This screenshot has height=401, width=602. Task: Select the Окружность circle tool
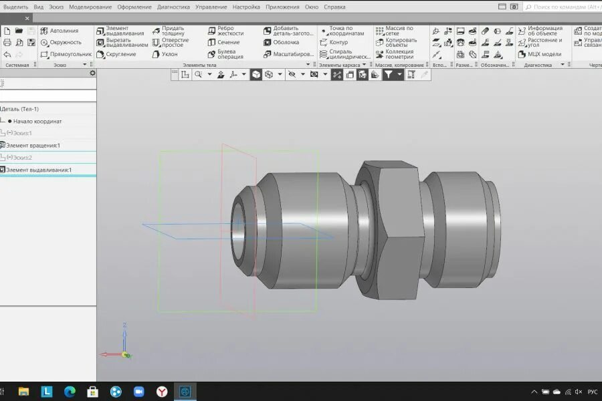coord(61,43)
